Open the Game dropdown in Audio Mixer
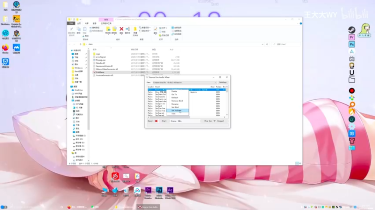 point(184,83)
